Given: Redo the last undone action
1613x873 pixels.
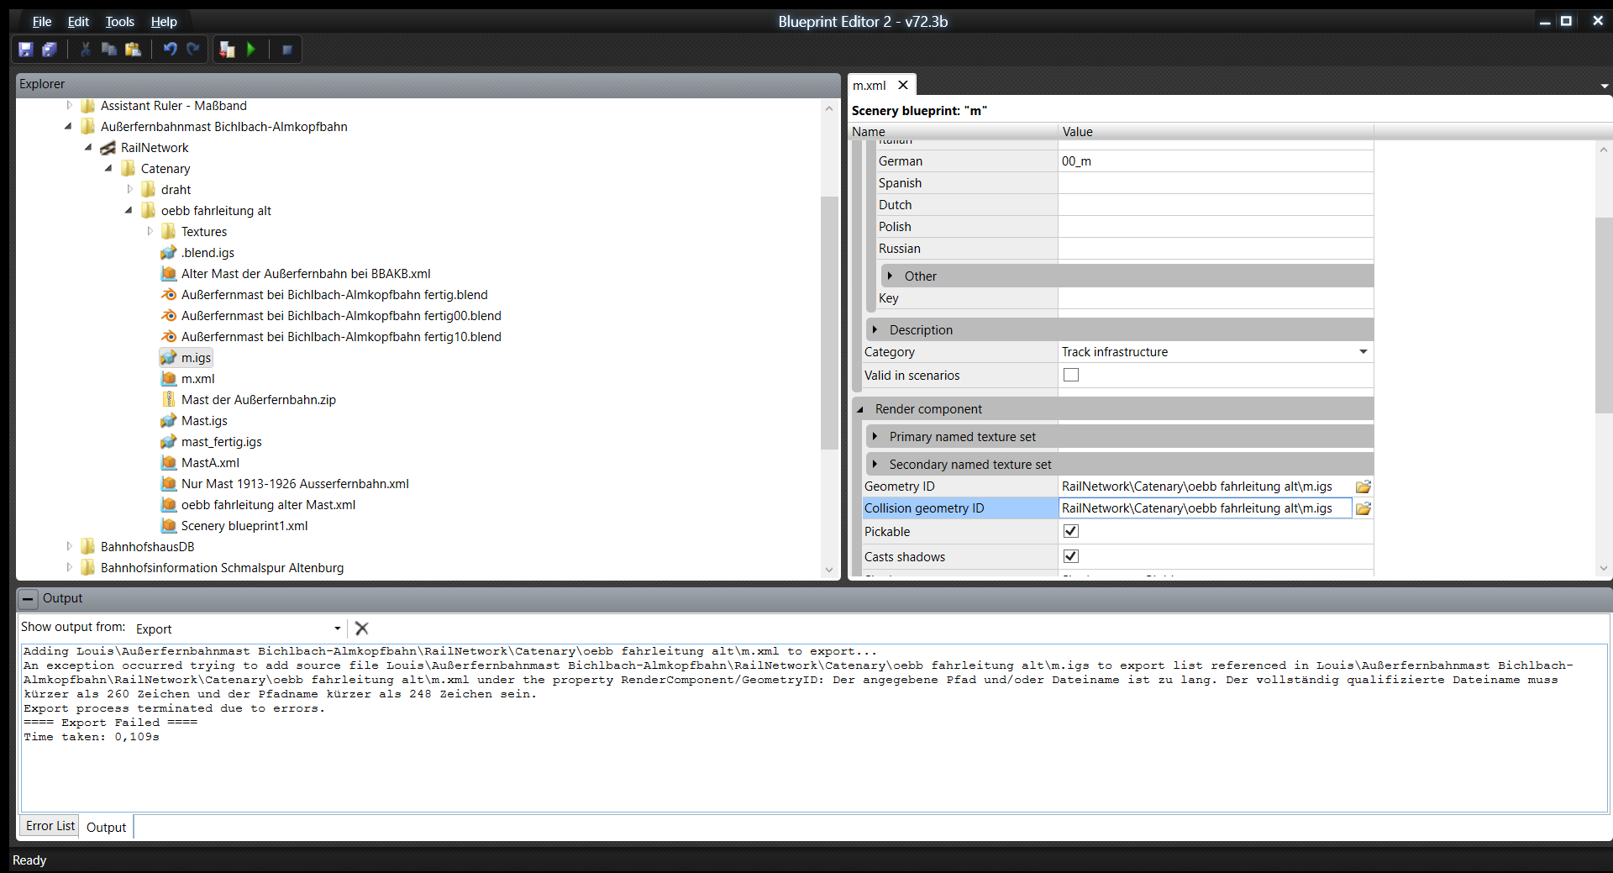Looking at the screenshot, I should coord(193,50).
